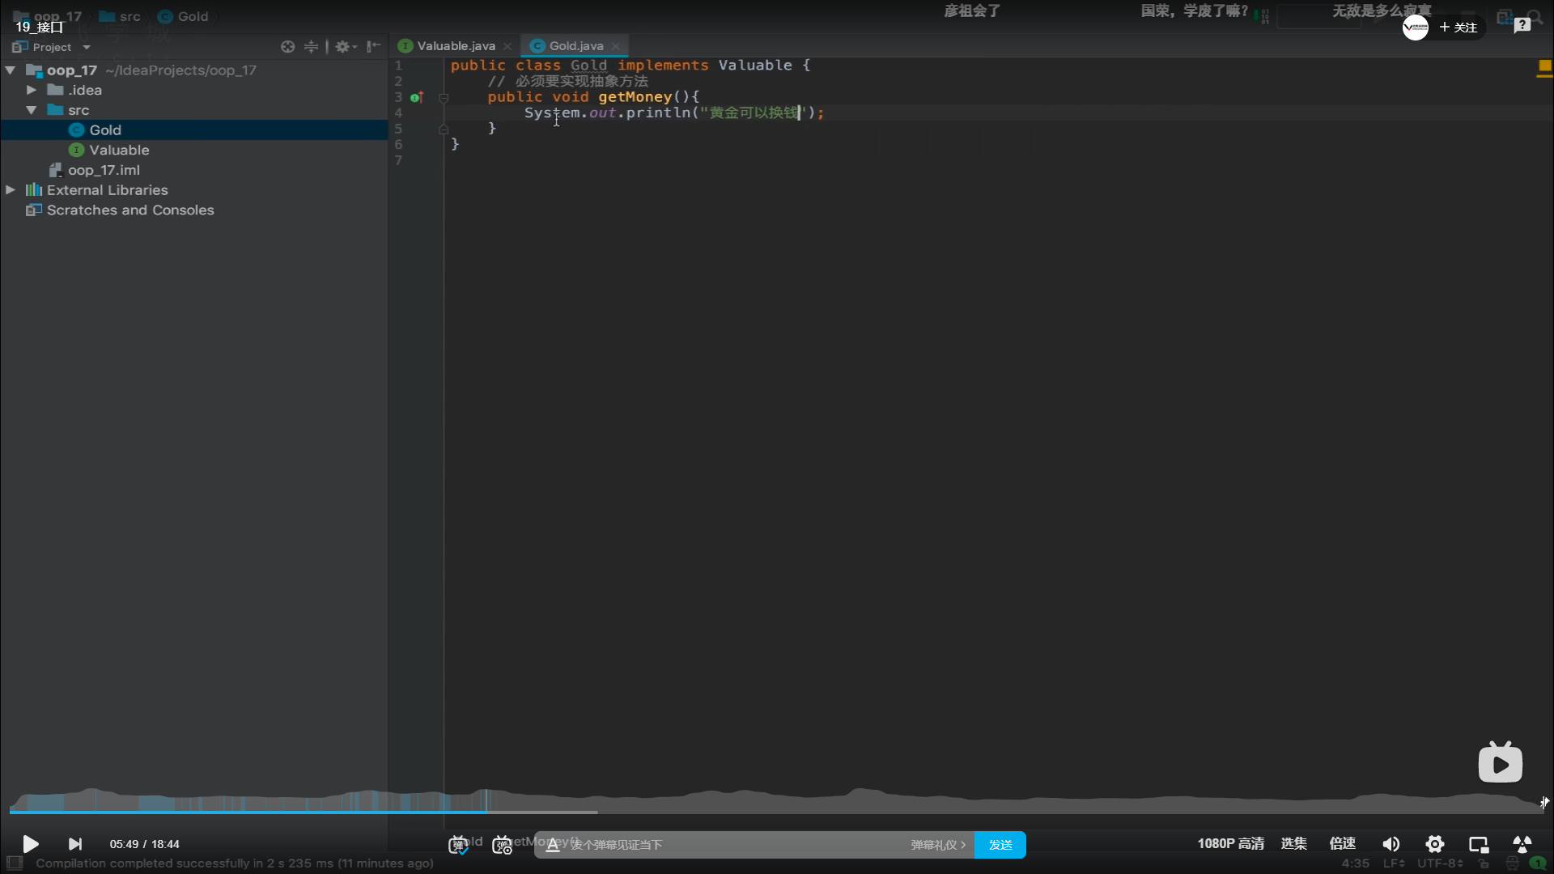Collapse the src folder in project tree
1554x874 pixels.
(32, 110)
